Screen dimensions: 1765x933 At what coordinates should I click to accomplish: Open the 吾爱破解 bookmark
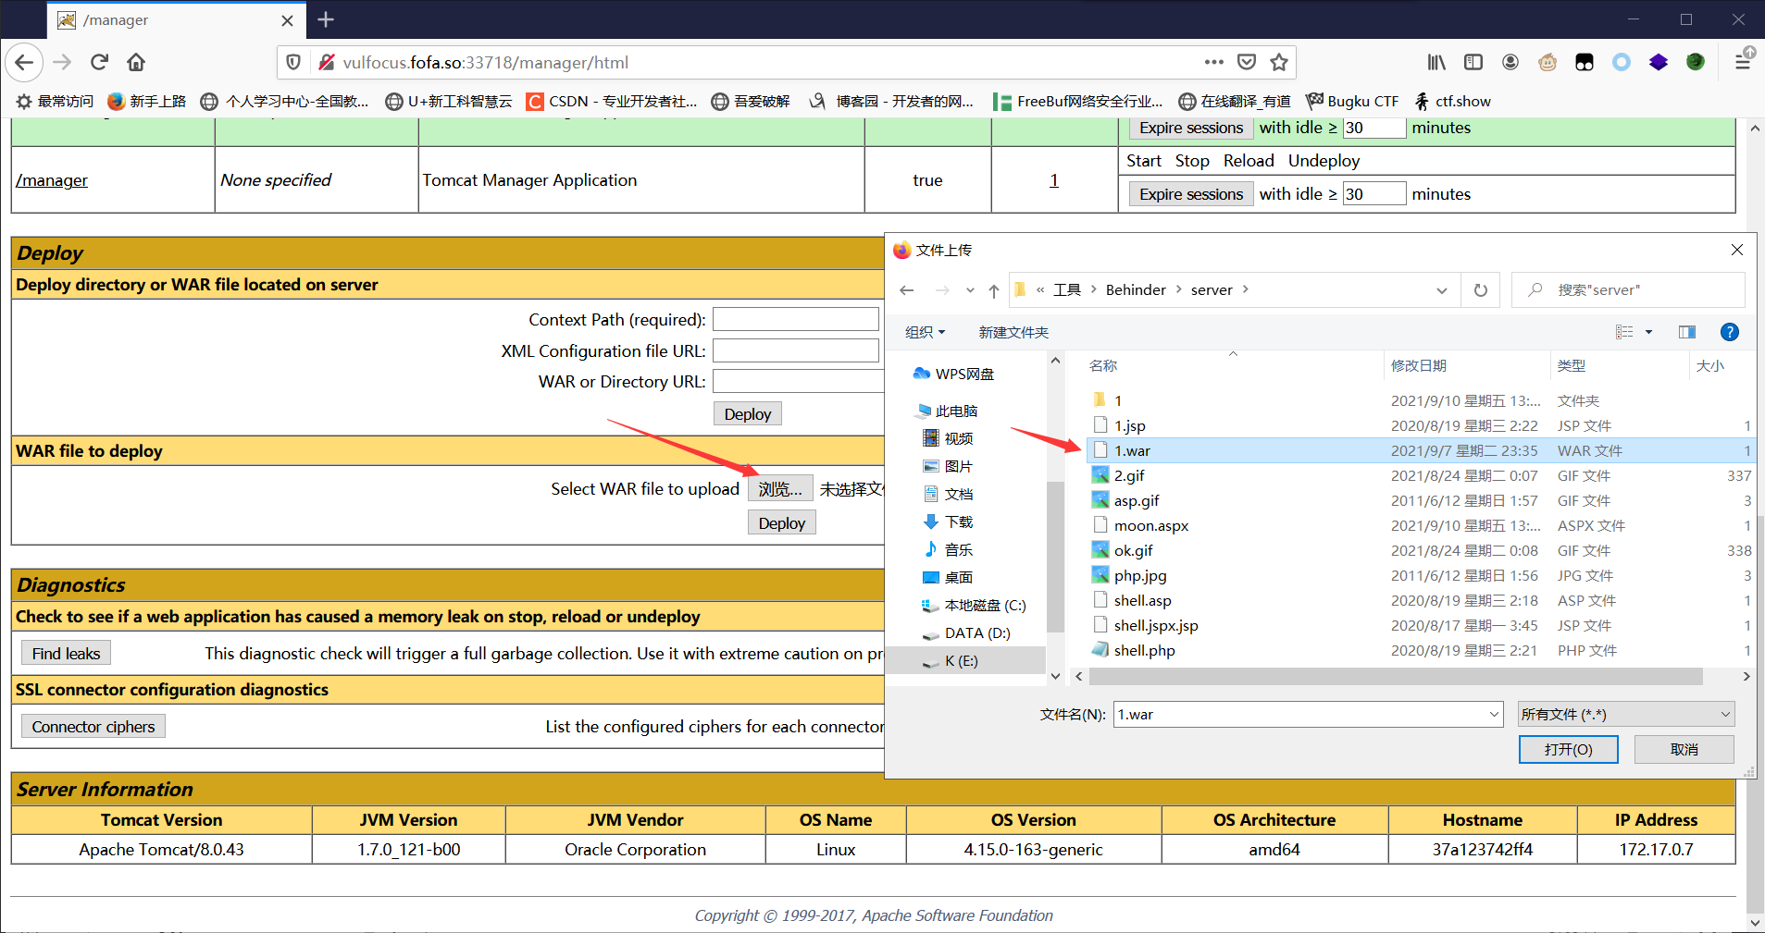click(x=751, y=101)
